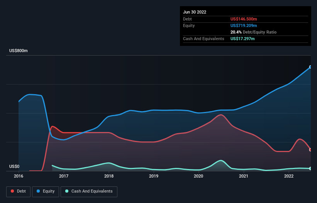The height and width of the screenshot is (203, 317).
Task: Click the 2016 x-axis label
Action: point(19,176)
